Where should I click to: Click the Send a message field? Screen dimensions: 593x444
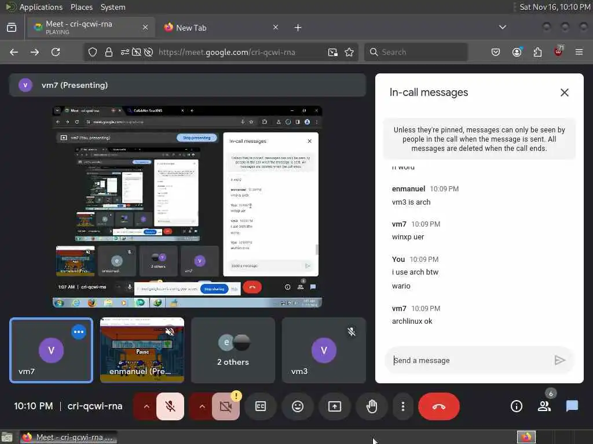469,361
